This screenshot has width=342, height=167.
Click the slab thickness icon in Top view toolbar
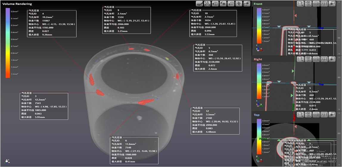(x=324, y=115)
